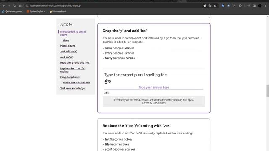Screen dimensions: 269x151
Task: Open the Распространен... bookmark
Action: coord(14,11)
